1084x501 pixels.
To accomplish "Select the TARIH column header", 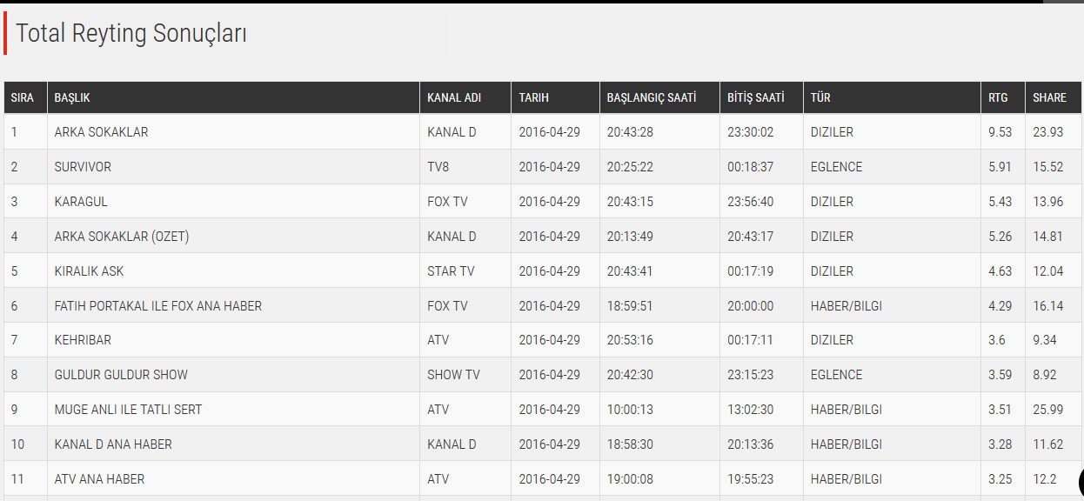I will click(534, 97).
